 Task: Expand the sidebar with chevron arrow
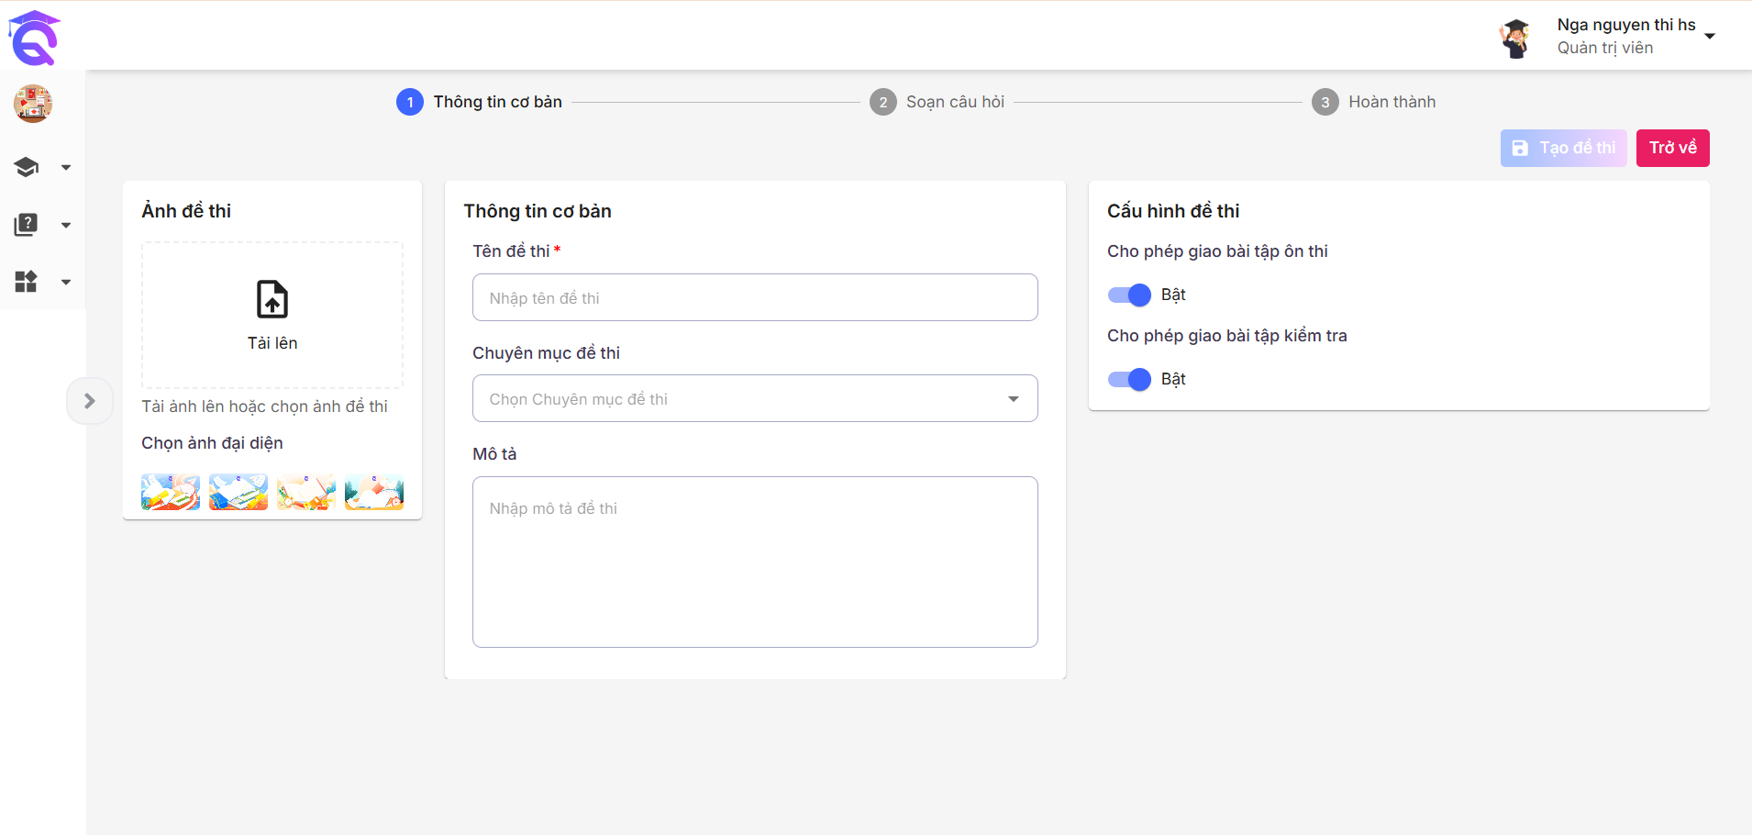[90, 401]
